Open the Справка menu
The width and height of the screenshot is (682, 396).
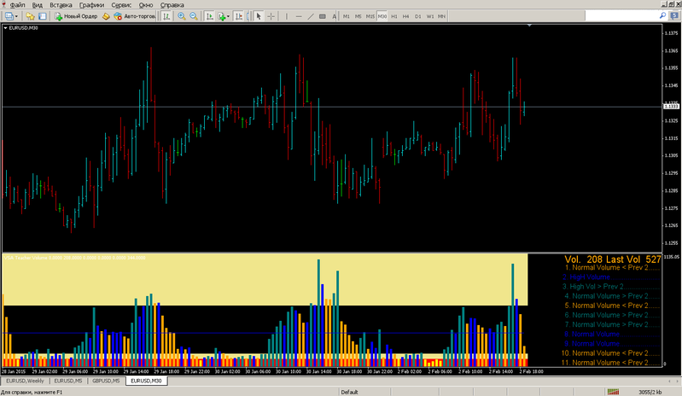(x=172, y=5)
